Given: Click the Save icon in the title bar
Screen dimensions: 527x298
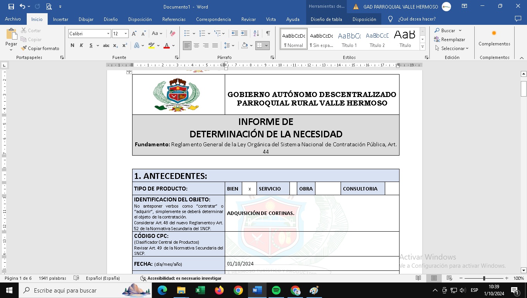Looking at the screenshot, I should (11, 7).
